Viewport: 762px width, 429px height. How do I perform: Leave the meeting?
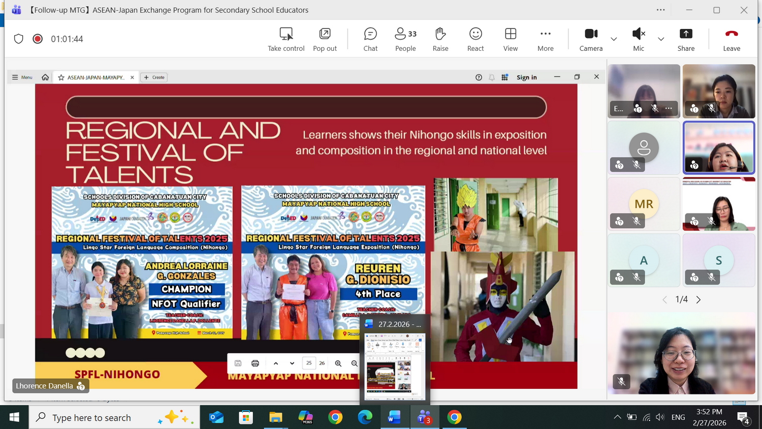coord(732,39)
